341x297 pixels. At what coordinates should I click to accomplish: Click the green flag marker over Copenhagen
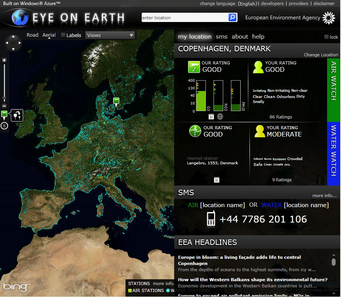[116, 102]
